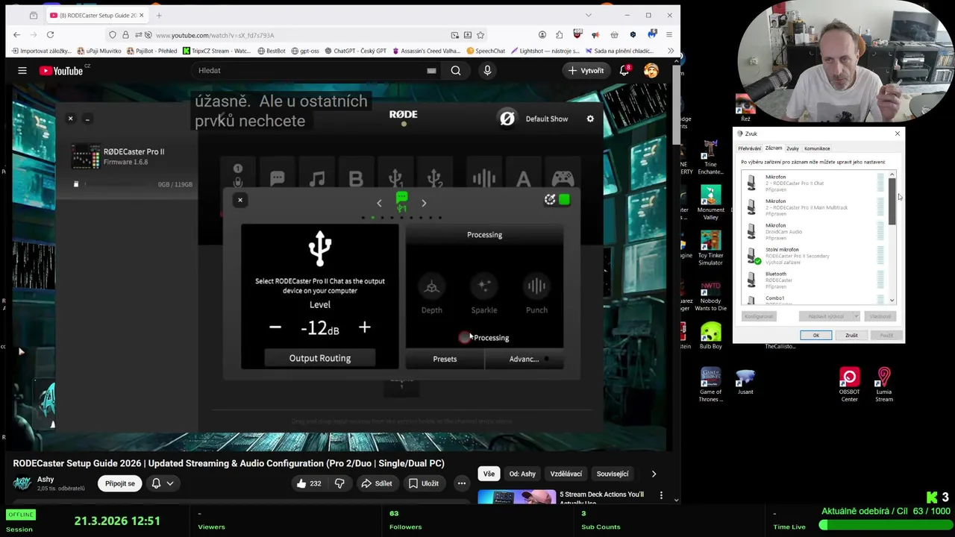Image resolution: width=955 pixels, height=537 pixels.
Task: Increase level with the plus button
Action: 364,327
